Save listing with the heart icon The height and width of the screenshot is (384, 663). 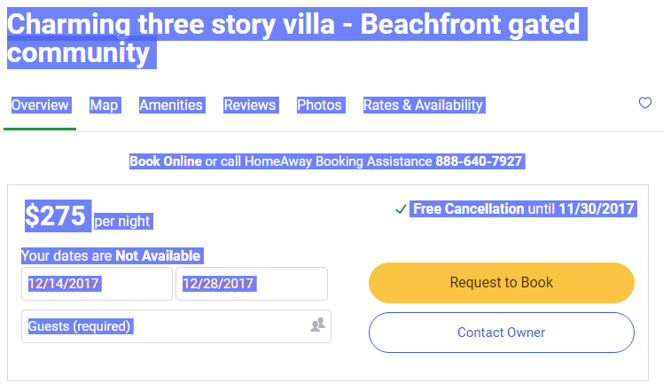click(644, 103)
